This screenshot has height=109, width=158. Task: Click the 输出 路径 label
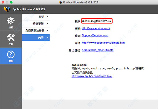point(75,50)
